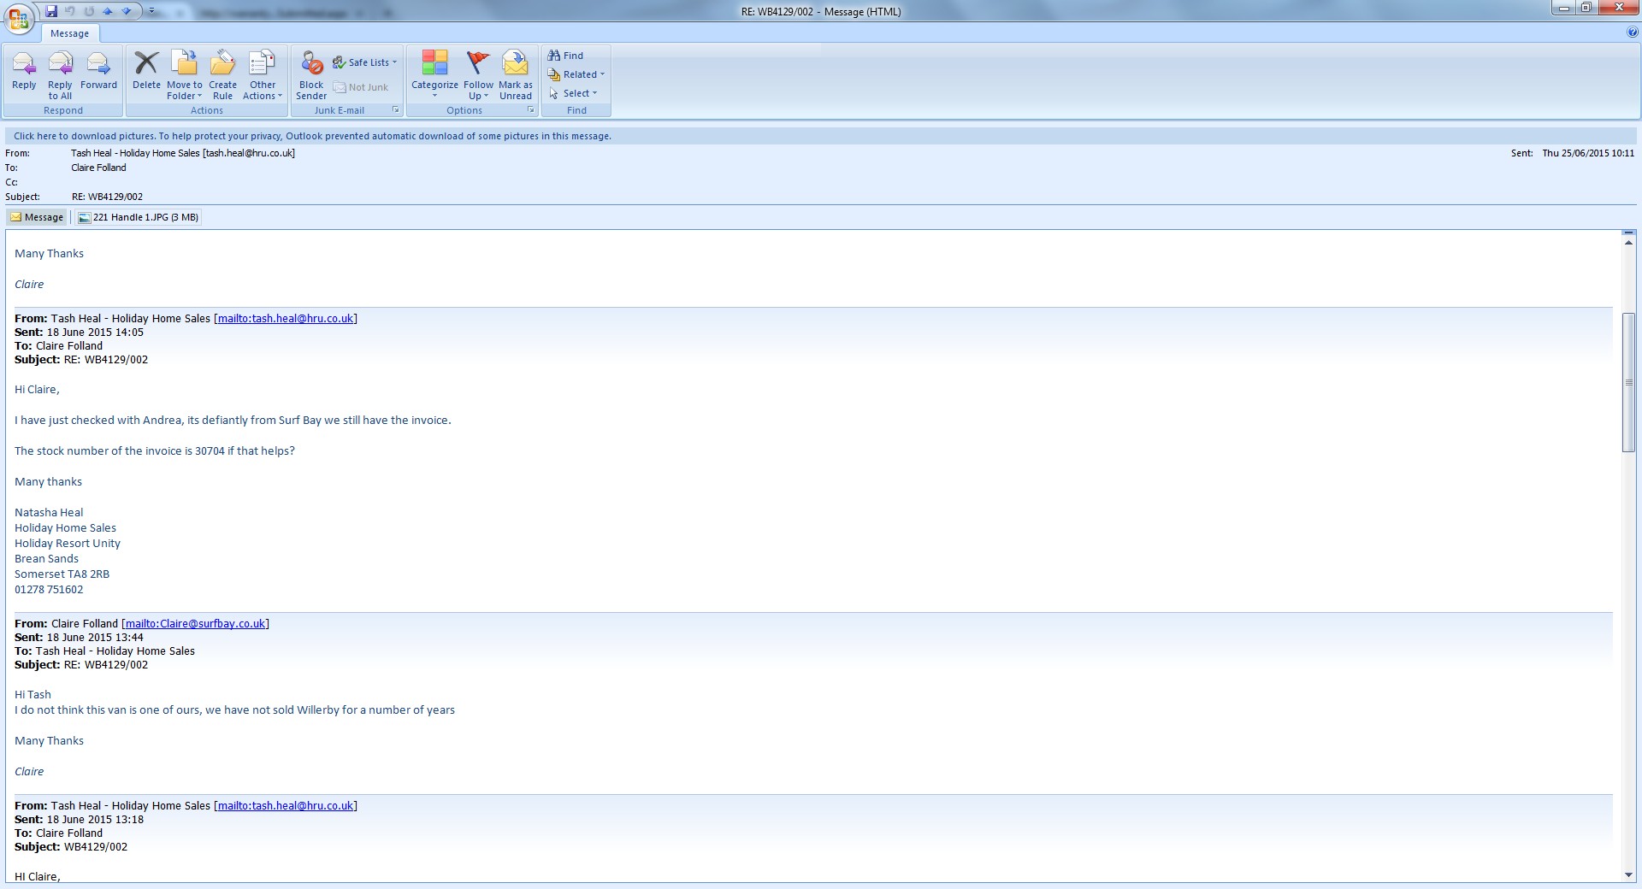Open the Safe Lists dropdown

point(369,62)
